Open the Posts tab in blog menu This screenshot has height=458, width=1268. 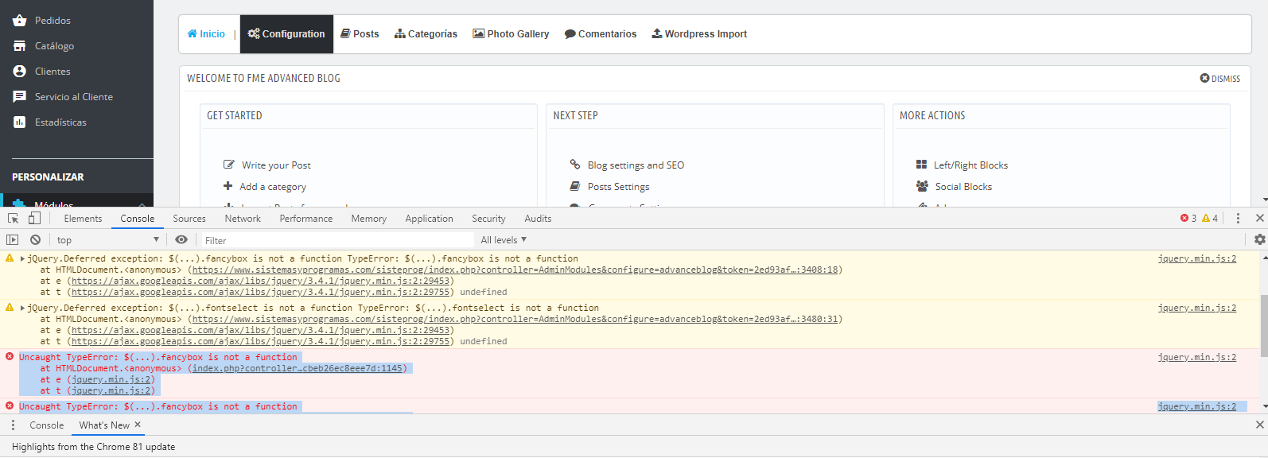pyautogui.click(x=360, y=34)
